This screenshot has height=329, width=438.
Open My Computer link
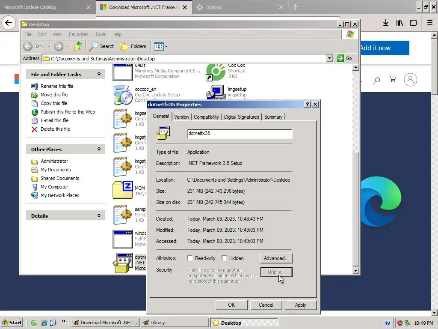54,187
